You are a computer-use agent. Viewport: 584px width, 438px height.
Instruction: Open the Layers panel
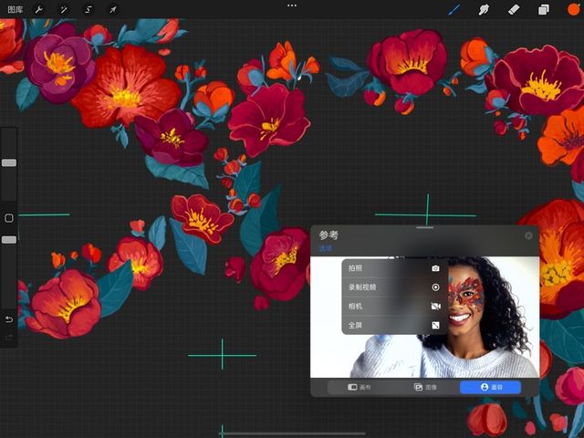544,9
